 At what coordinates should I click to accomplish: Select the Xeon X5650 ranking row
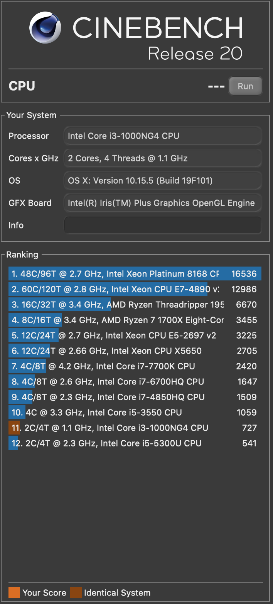(135, 351)
